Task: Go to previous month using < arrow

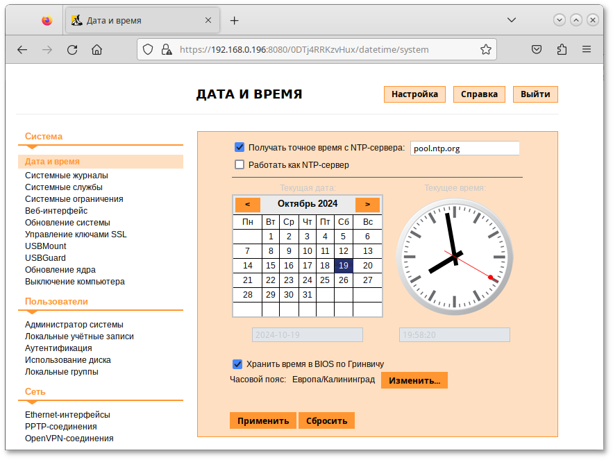Action: tap(248, 205)
